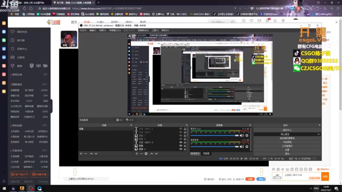
Task: Open the OBS 帮助(H) menu
Action: coord(165,30)
